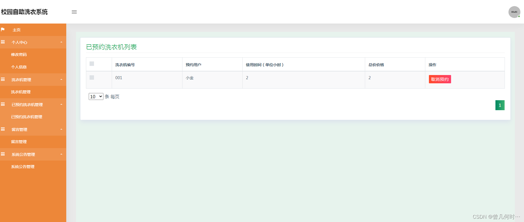Click grid icon beside 个人中心
This screenshot has height=222, width=524.
coord(3,42)
